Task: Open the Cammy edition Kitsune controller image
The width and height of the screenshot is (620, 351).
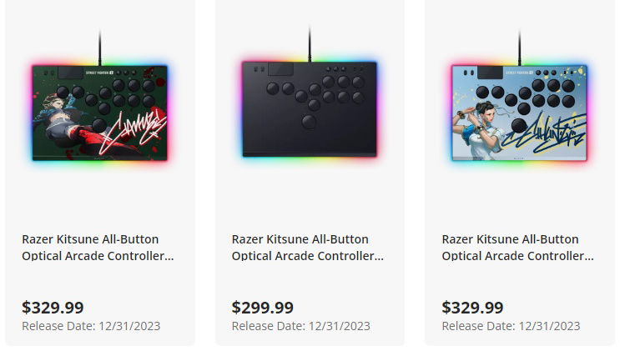Action: pyautogui.click(x=100, y=108)
